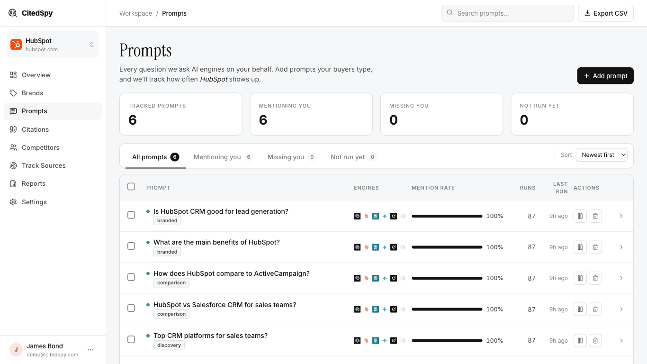Select all prompts via header checkbox
Viewport: 647px width, 364px height.
coord(131,187)
